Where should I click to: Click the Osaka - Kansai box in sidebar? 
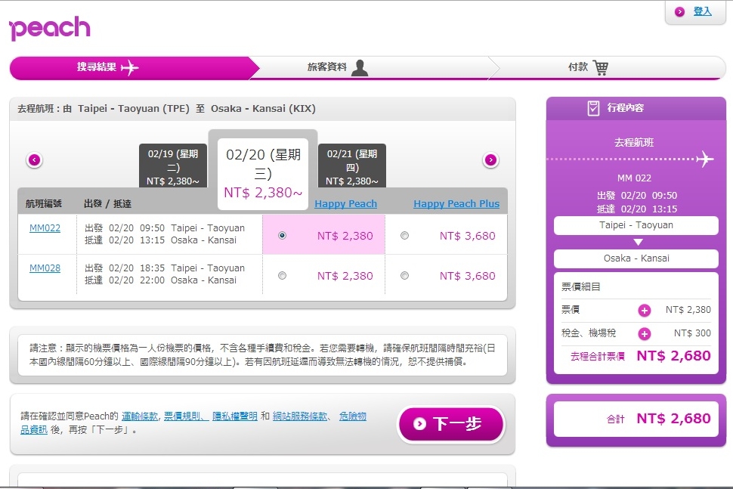pyautogui.click(x=636, y=258)
